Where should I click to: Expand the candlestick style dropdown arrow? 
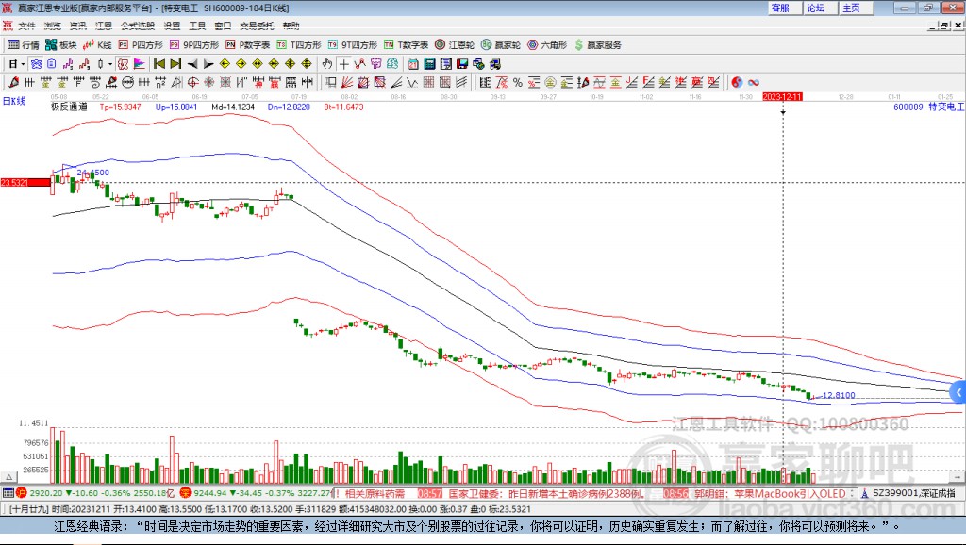coord(110,64)
